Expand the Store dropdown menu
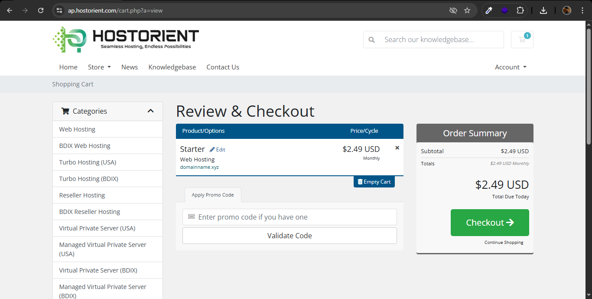 [x=99, y=67]
